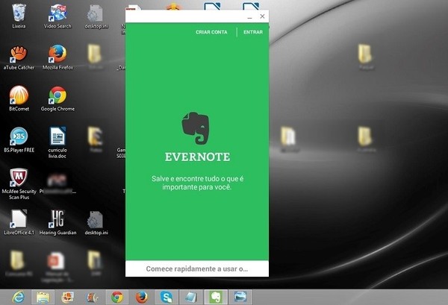Select the curriculo livia.doc file
The width and height of the screenshot is (448, 305).
(57, 142)
